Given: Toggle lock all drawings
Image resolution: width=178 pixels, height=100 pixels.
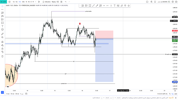Looking at the screenshot, I should click(2, 48).
